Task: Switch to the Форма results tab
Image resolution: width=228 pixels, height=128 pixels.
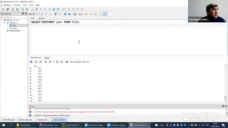Action: point(47,58)
